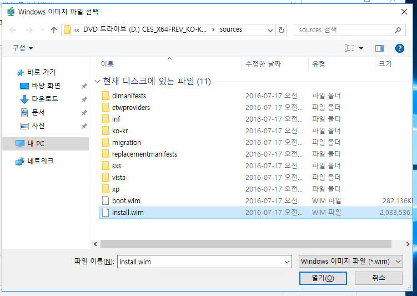Click the pin icon beside 바탕 화면

[84, 86]
